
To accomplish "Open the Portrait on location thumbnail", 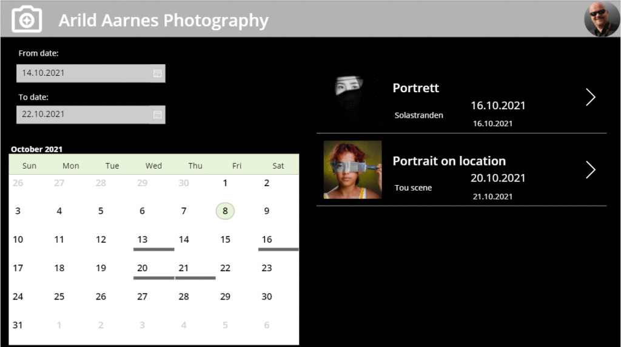I will tap(352, 169).
